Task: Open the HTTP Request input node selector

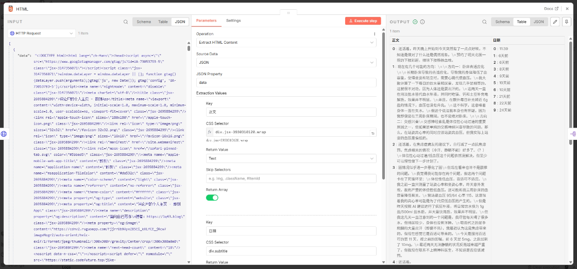Action: 39,33
